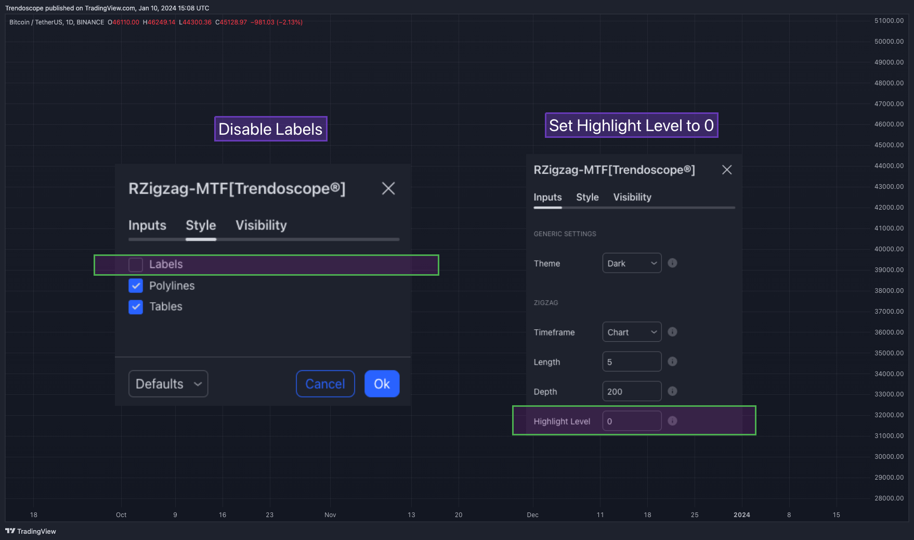Click the ZIGZAG section heading
Screen dimensions: 914x540
click(546, 303)
